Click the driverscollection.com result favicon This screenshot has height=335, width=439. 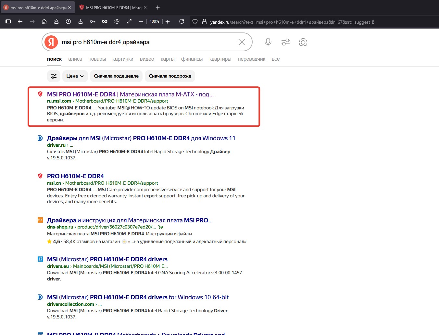[x=40, y=297]
